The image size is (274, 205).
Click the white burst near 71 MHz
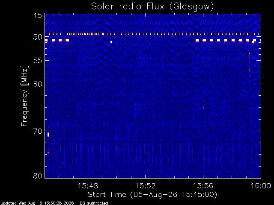[48, 135]
